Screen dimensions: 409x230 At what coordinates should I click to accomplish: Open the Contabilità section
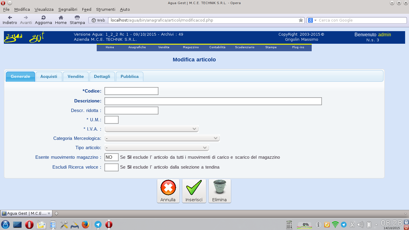[217, 47]
